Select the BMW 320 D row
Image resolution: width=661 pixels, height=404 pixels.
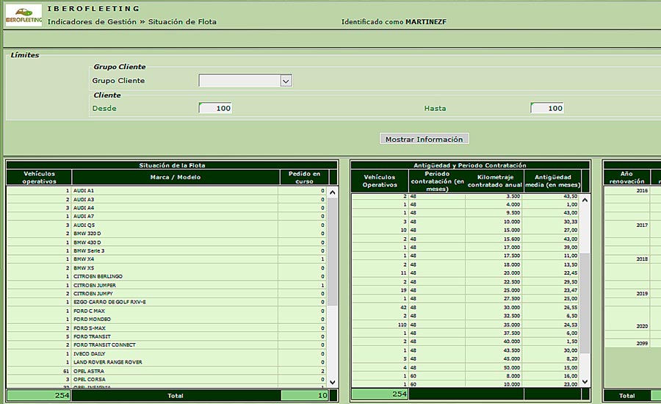[166, 234]
